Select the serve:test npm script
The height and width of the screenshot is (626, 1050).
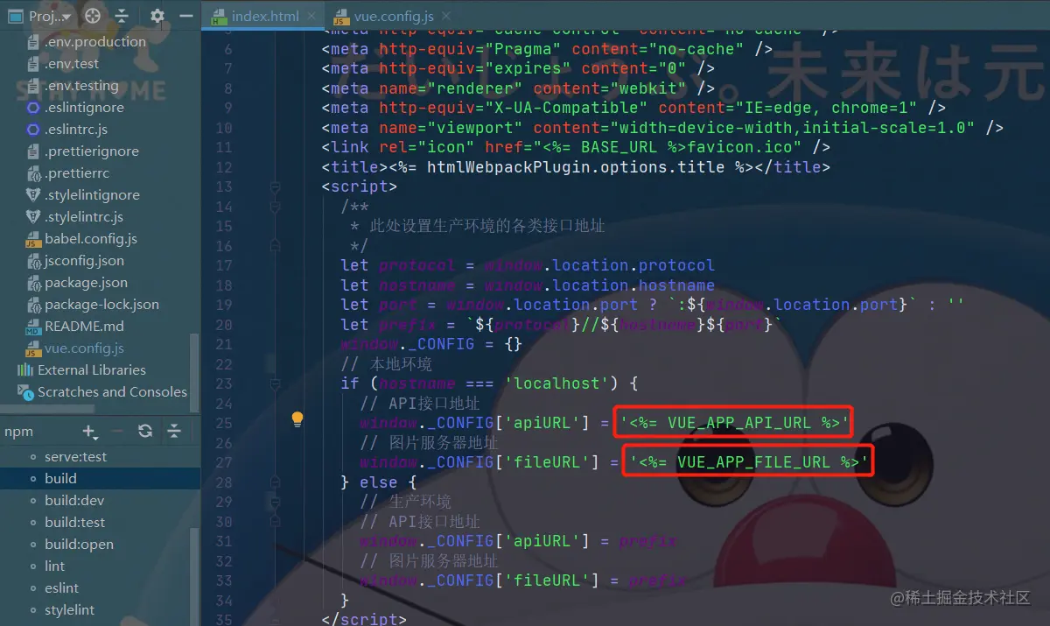(x=75, y=457)
